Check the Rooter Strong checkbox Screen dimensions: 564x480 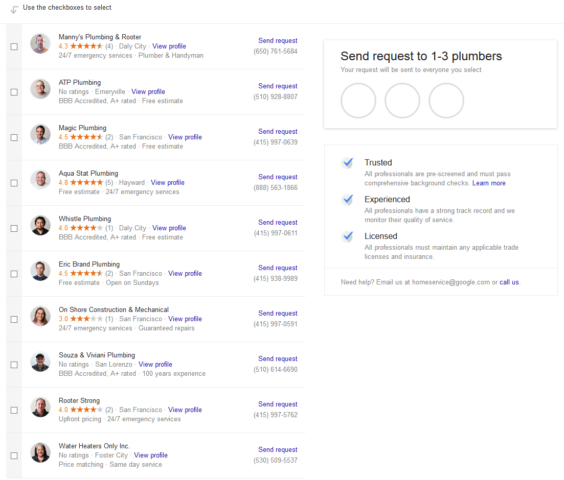coord(14,411)
